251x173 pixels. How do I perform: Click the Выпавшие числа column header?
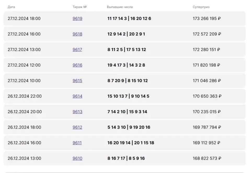(120, 7)
